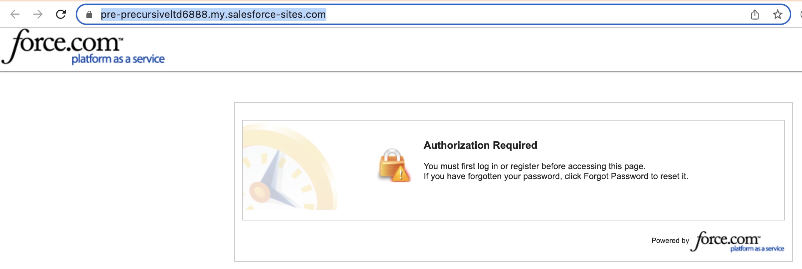Click the share icon in the toolbar
802x269 pixels.
(755, 15)
